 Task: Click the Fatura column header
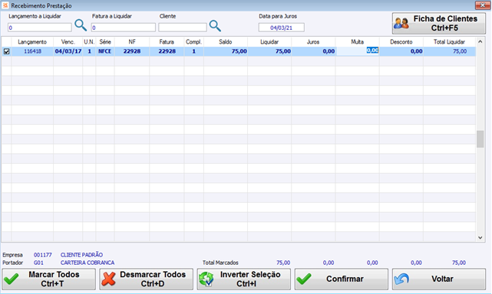(167, 42)
